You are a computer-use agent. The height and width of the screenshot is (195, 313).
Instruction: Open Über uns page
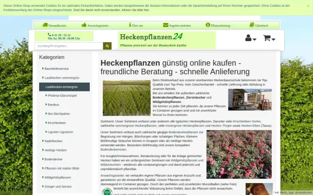pyautogui.click(x=137, y=25)
